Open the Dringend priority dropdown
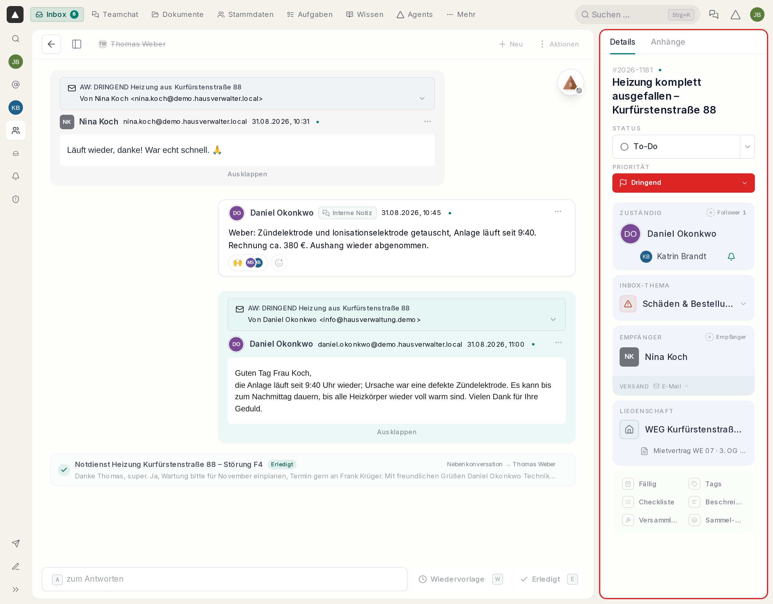773x604 pixels. 683,183
